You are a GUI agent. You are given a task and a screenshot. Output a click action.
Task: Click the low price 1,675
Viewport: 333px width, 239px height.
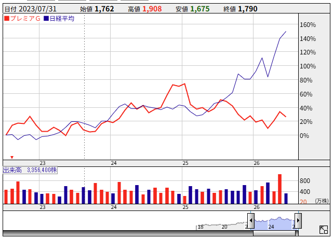coord(200,9)
